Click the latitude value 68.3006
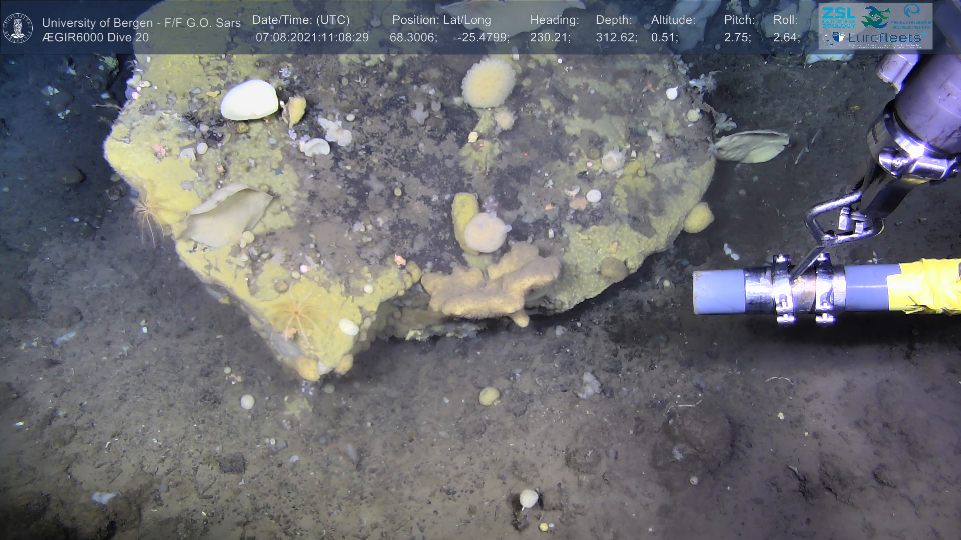961x540 pixels. coord(413,38)
